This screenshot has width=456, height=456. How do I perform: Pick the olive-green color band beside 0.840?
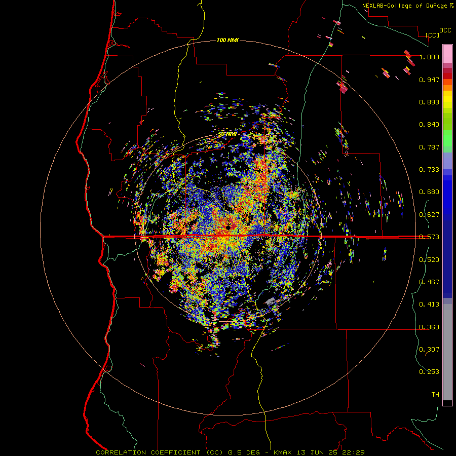(447, 121)
